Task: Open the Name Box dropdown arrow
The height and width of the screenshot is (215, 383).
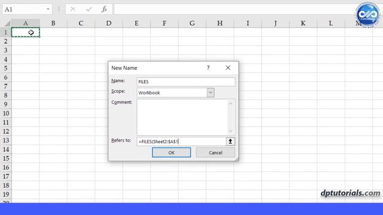Action: click(x=48, y=10)
